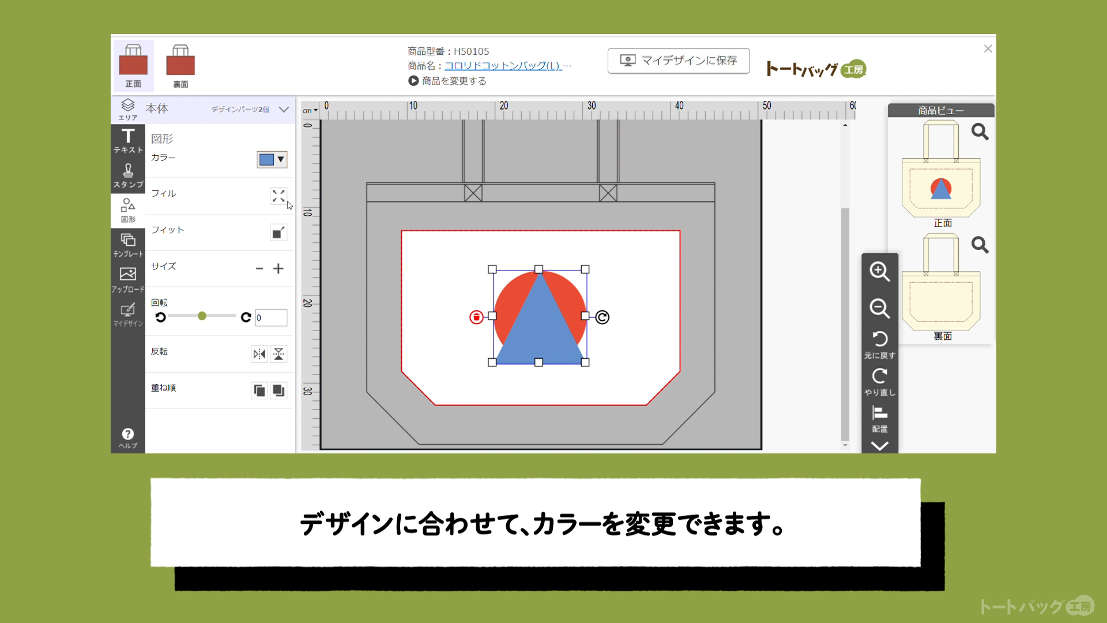Click 商品を変更する link
Image resolution: width=1107 pixels, height=623 pixels.
click(x=447, y=81)
